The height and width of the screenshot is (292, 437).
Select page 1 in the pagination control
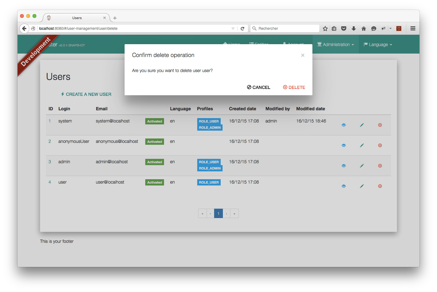(x=218, y=213)
